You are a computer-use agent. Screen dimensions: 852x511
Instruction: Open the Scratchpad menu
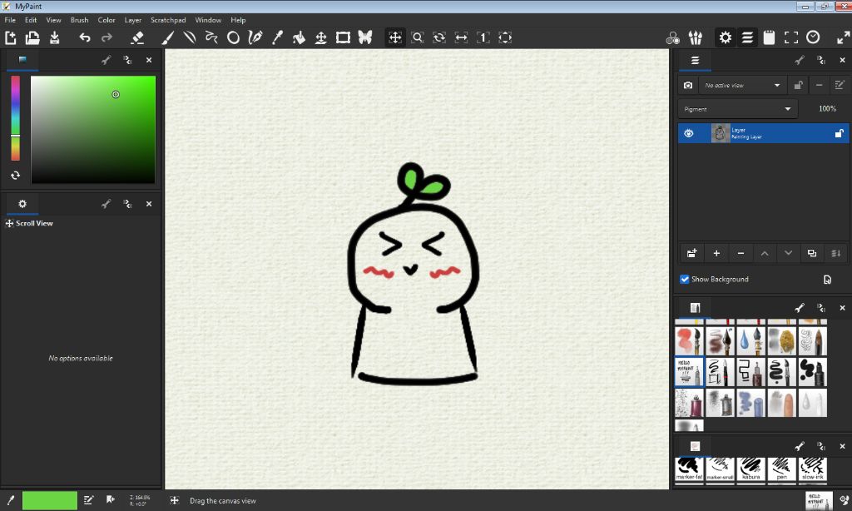coord(168,20)
